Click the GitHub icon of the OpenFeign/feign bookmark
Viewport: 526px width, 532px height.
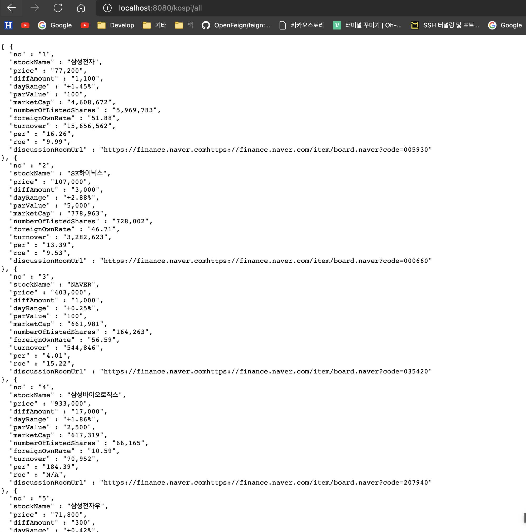click(x=206, y=25)
